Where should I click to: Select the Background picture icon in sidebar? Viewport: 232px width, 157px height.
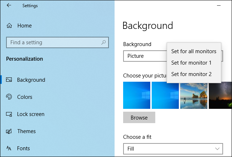9,80
